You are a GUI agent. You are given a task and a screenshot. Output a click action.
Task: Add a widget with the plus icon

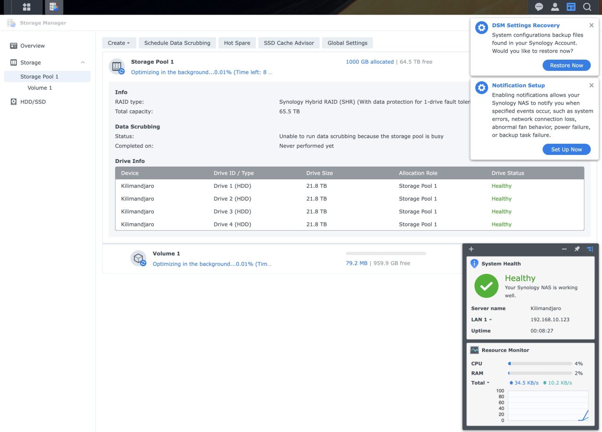click(471, 249)
